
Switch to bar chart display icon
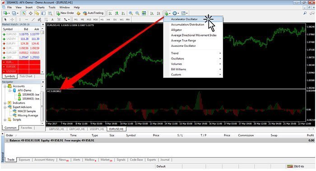(110, 13)
